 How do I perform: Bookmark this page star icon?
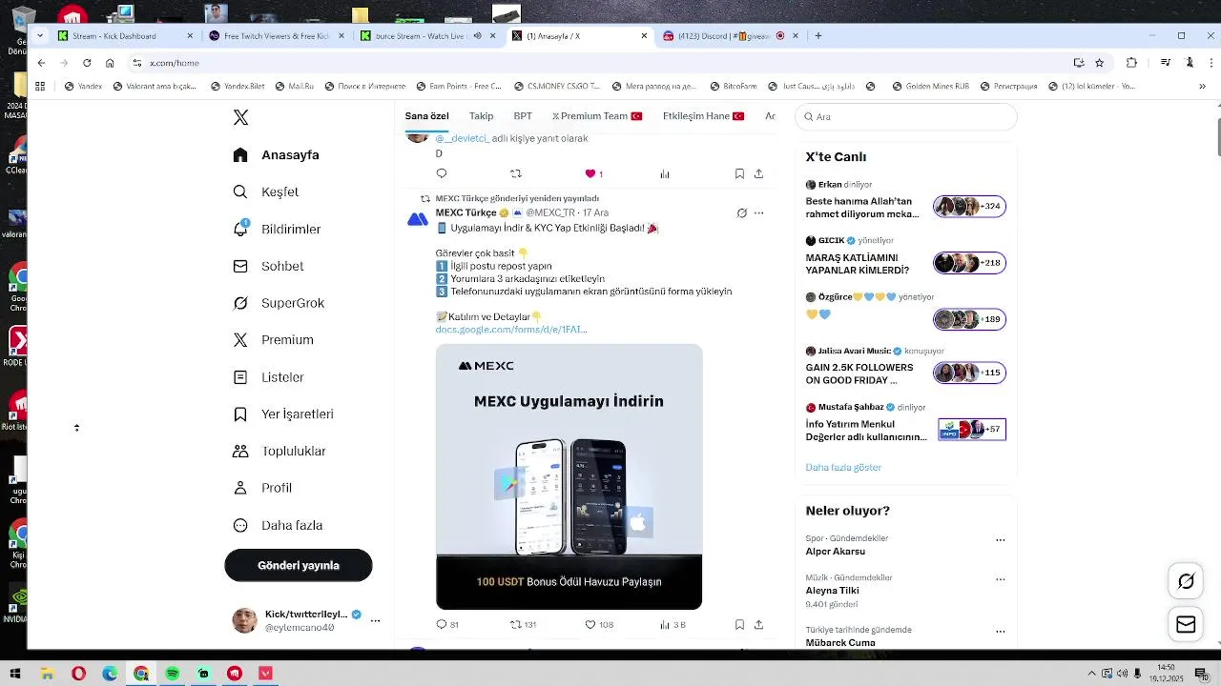tap(1099, 63)
